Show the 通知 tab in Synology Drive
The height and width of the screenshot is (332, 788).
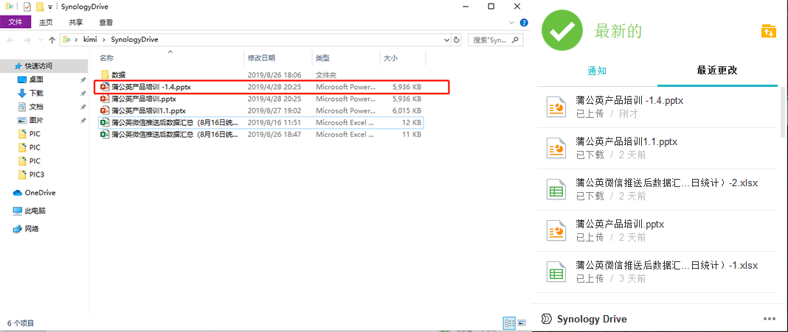tap(597, 71)
